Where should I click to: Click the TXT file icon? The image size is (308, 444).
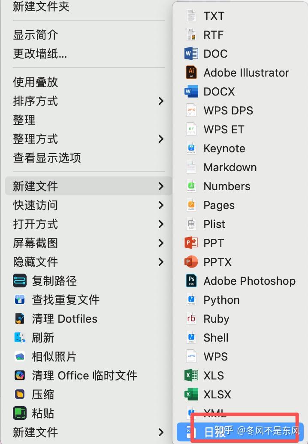pos(191,16)
